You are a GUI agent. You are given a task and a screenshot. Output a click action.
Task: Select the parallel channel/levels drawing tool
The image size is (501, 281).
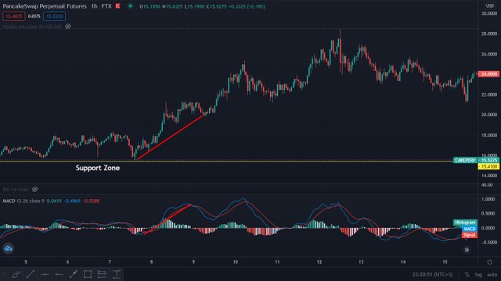pyautogui.click(x=102, y=274)
